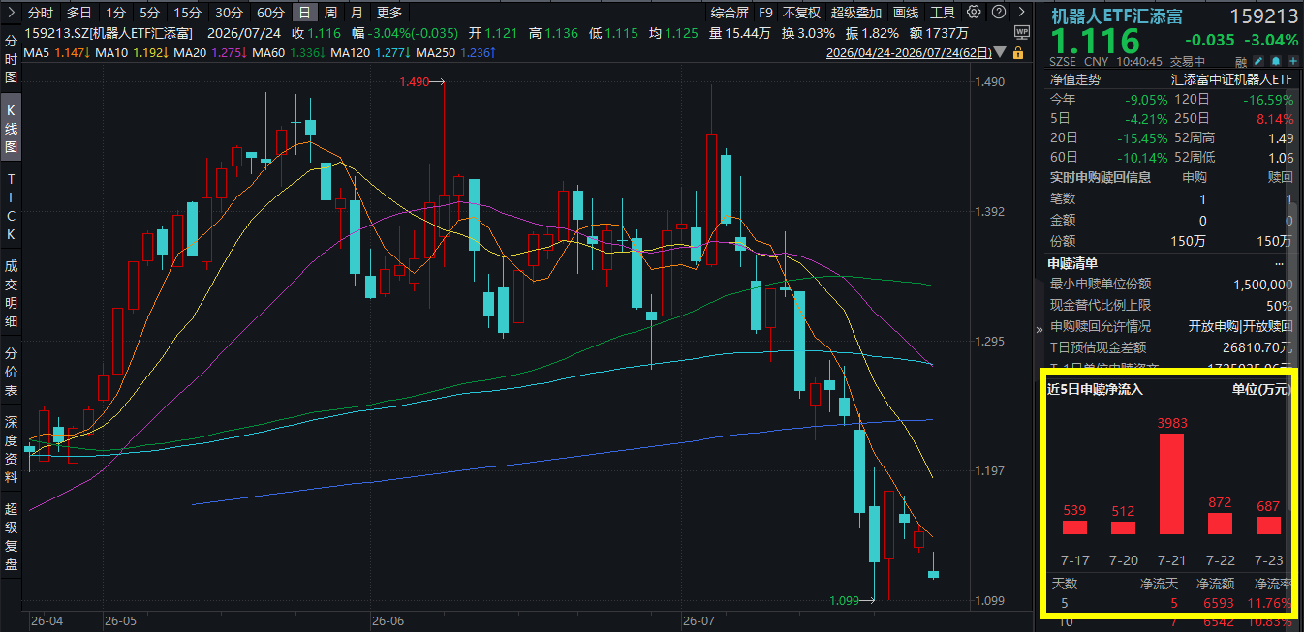This screenshot has height=632, width=1304.
Task: Open the 综合屏 view
Action: tap(730, 13)
